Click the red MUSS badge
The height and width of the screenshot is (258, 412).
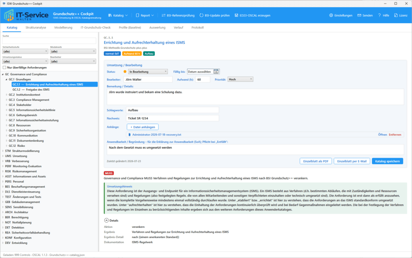tap(109, 173)
